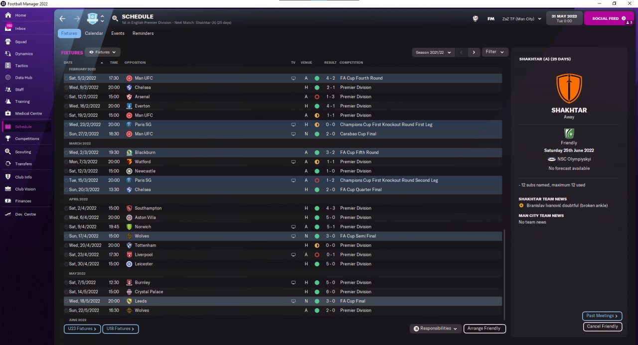This screenshot has width=638, height=345.
Task: Open the Responsibilities dropdown
Action: tap(435, 329)
